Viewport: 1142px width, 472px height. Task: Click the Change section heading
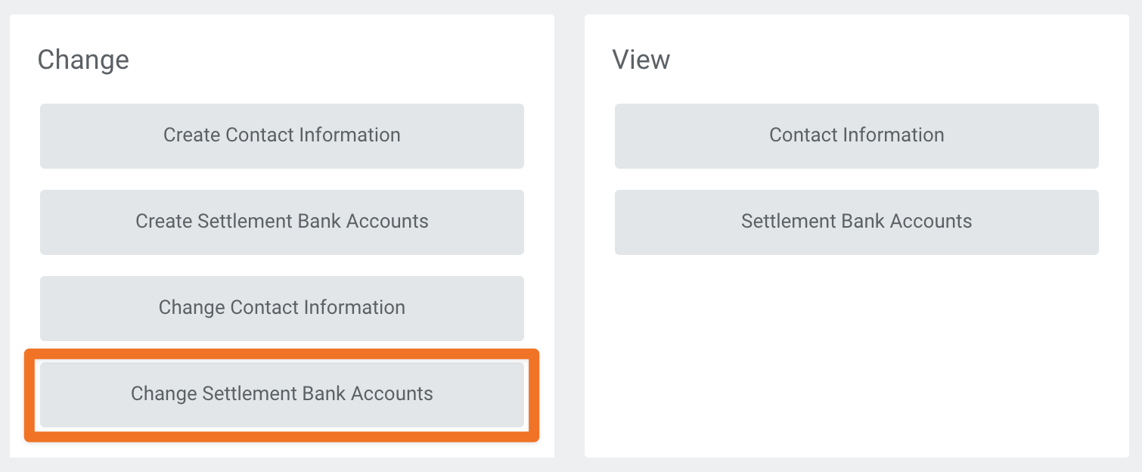point(83,59)
